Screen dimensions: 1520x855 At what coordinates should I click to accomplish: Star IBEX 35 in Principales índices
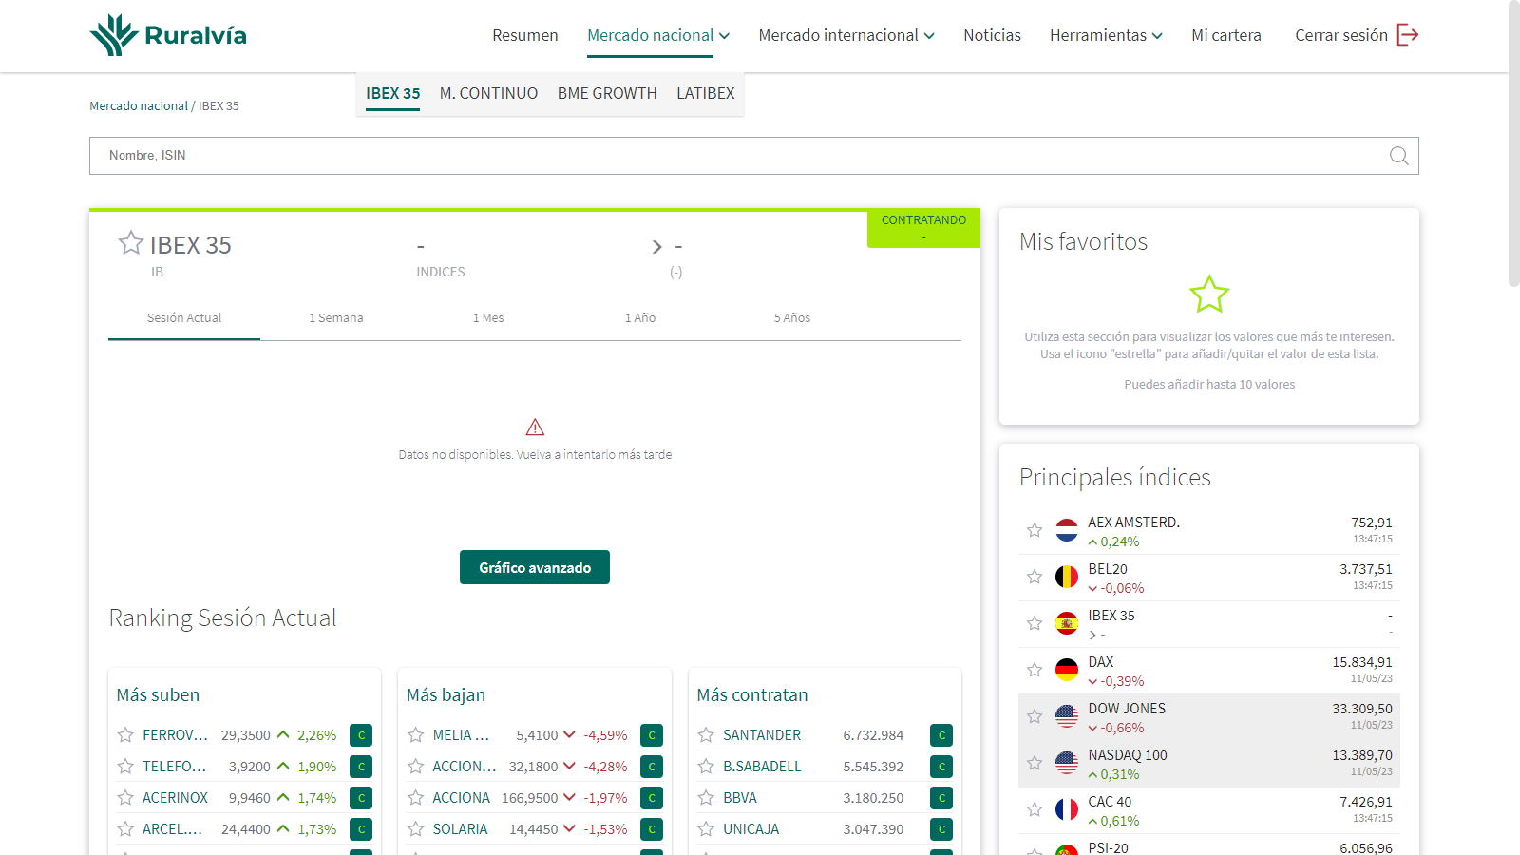pyautogui.click(x=1035, y=623)
